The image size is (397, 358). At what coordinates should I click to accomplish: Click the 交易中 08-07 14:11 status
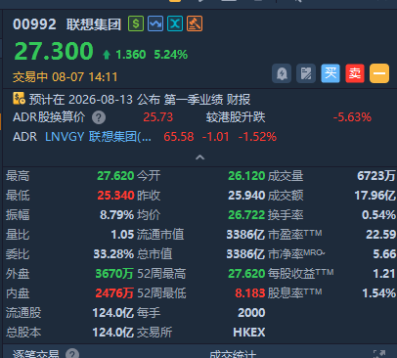click(66, 77)
